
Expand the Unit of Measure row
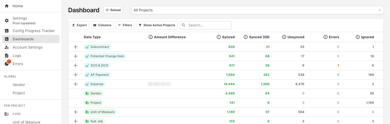76,112
